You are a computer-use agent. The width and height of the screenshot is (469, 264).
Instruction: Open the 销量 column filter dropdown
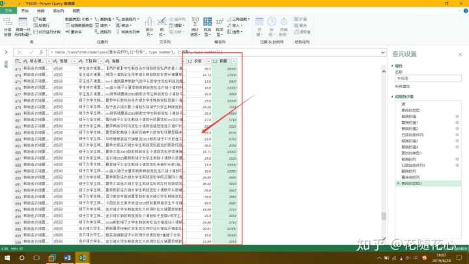pos(234,61)
